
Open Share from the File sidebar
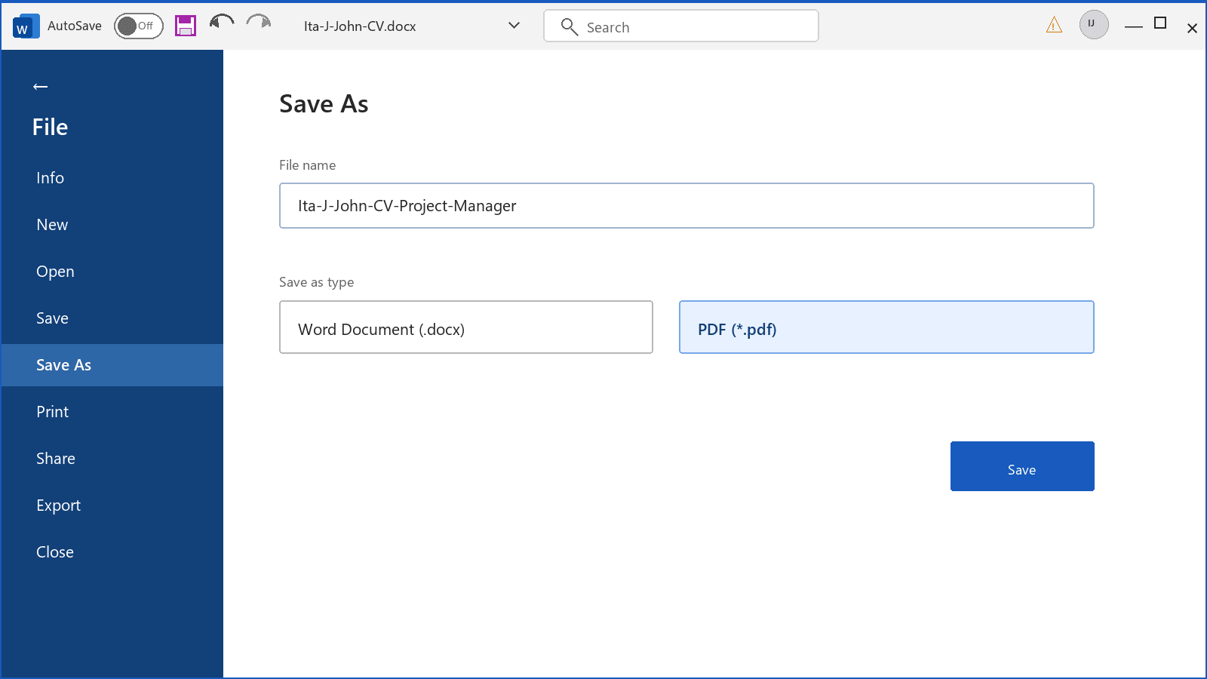(x=112, y=459)
